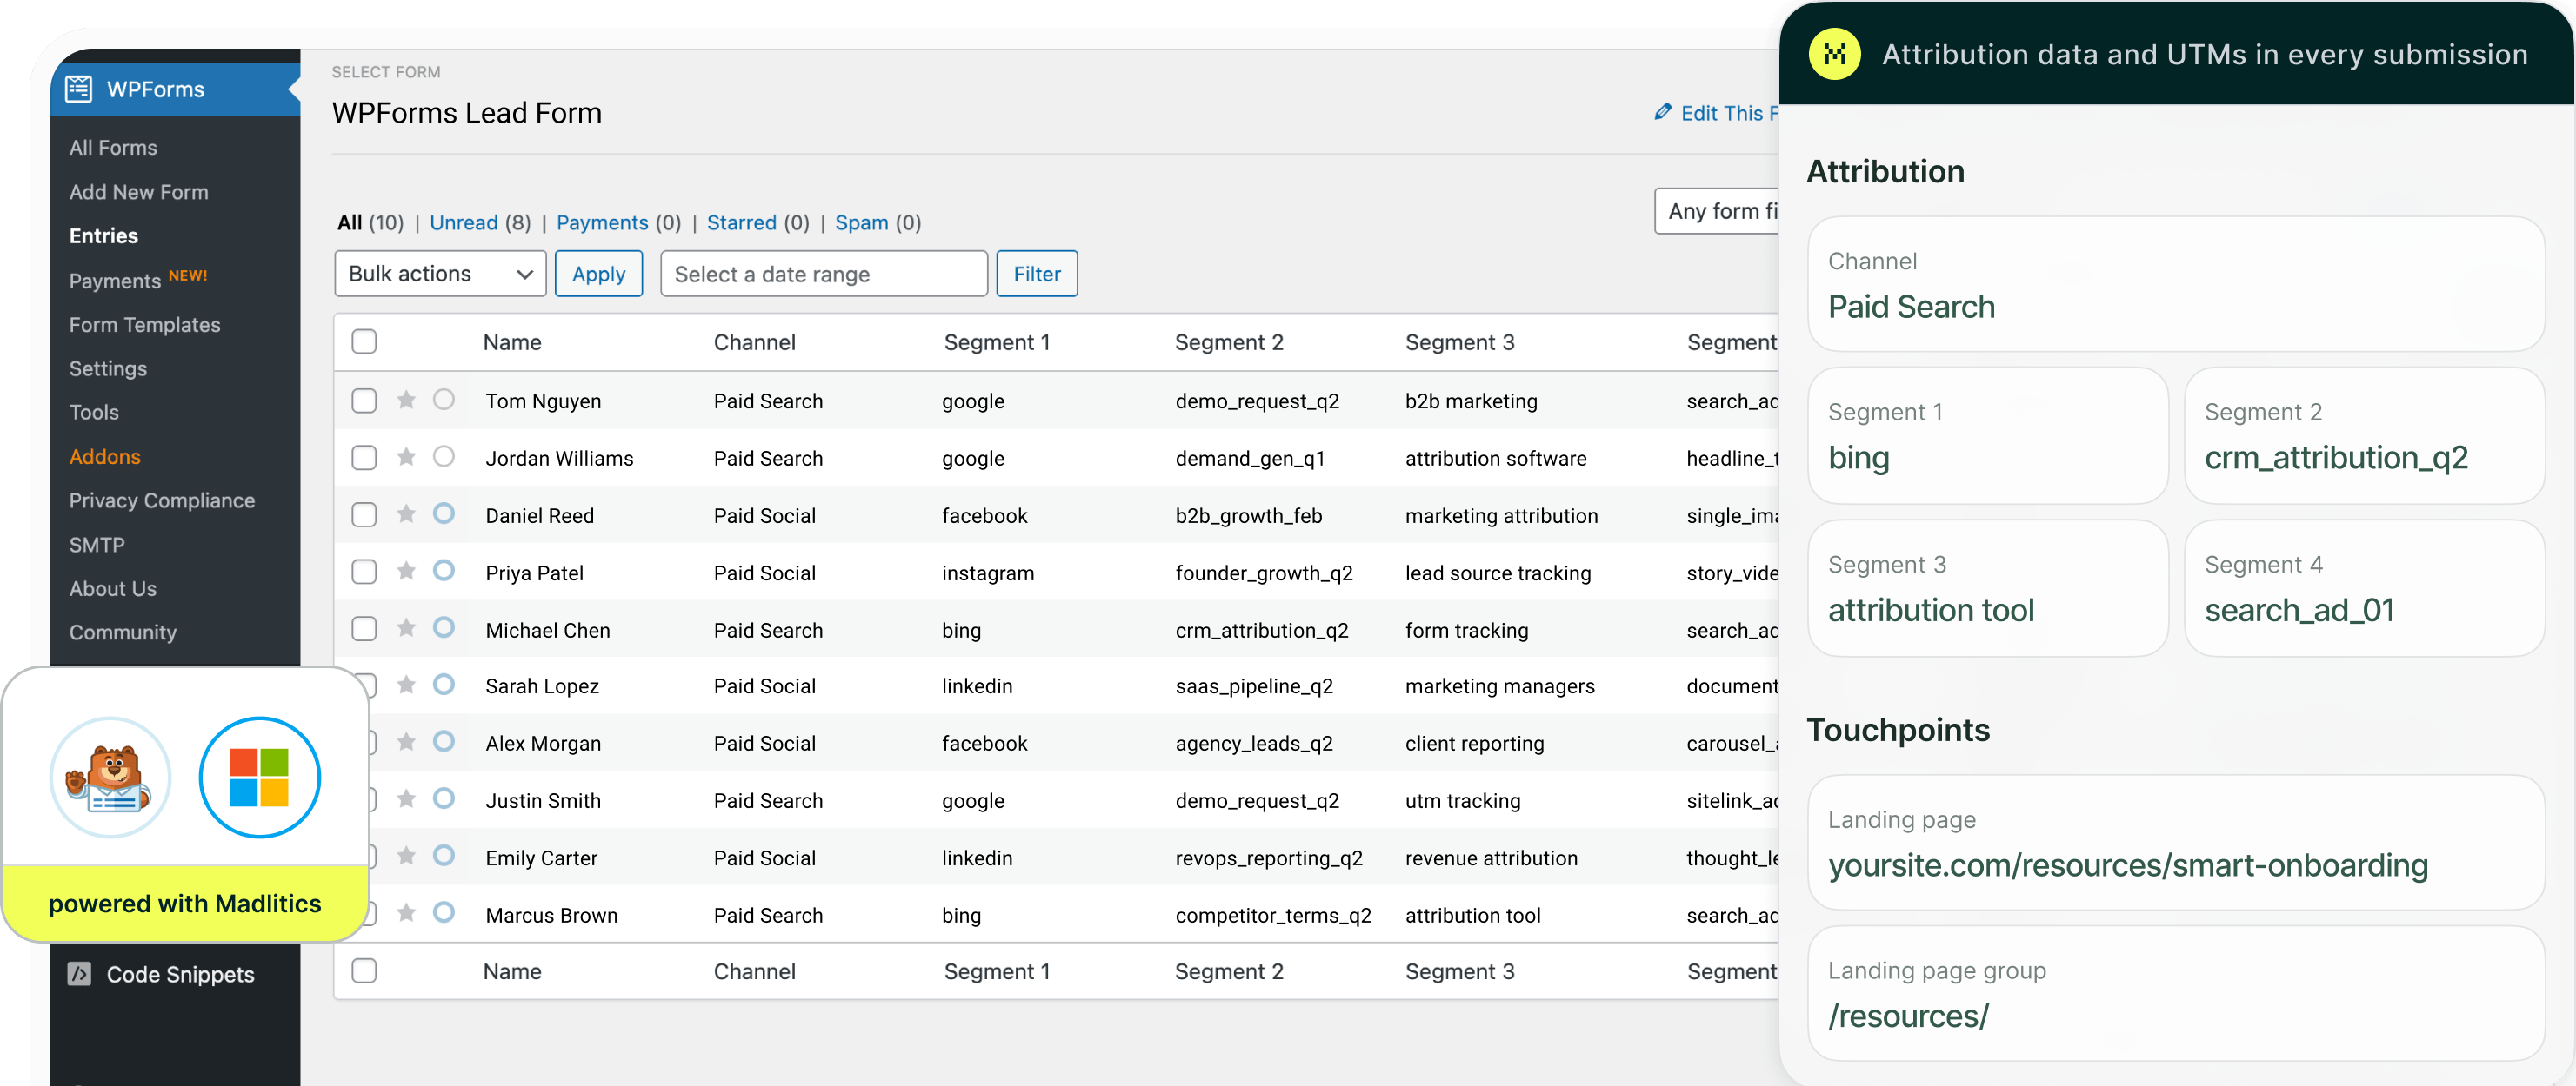Star the Jordan Williams entry
This screenshot has width=2576, height=1086.
tap(406, 458)
